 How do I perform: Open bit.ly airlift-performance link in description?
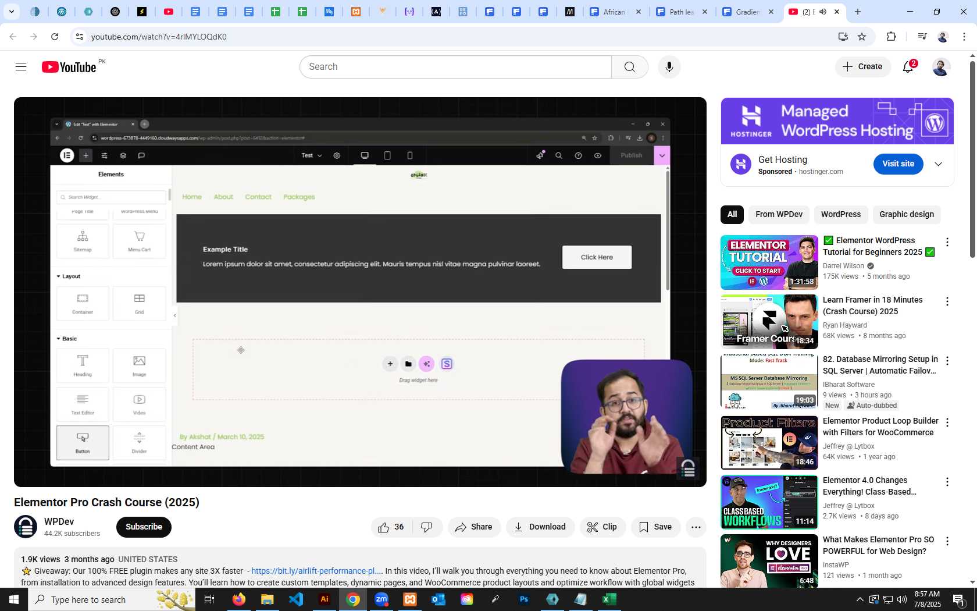coord(317,571)
